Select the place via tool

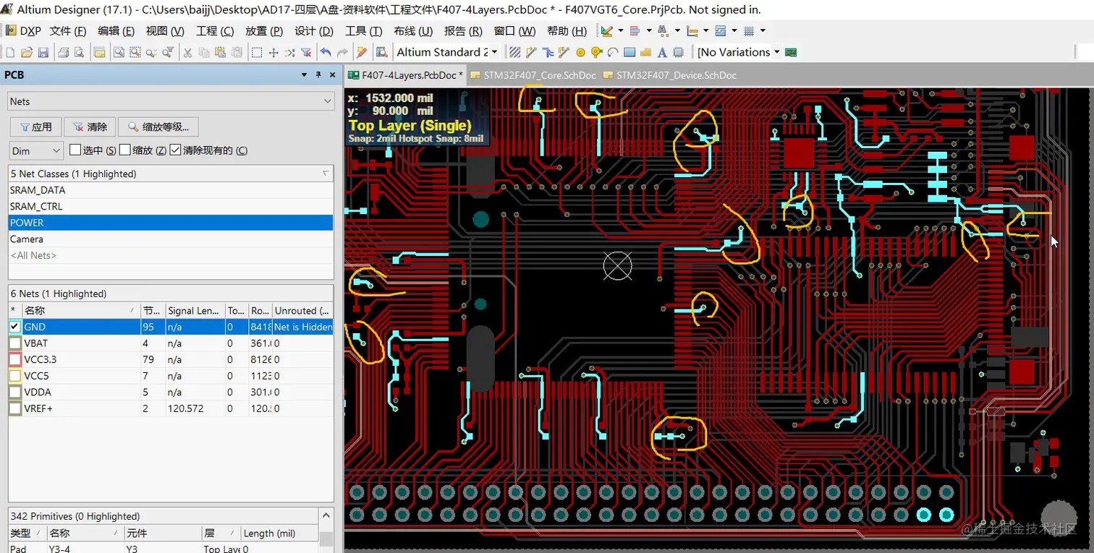(x=596, y=52)
